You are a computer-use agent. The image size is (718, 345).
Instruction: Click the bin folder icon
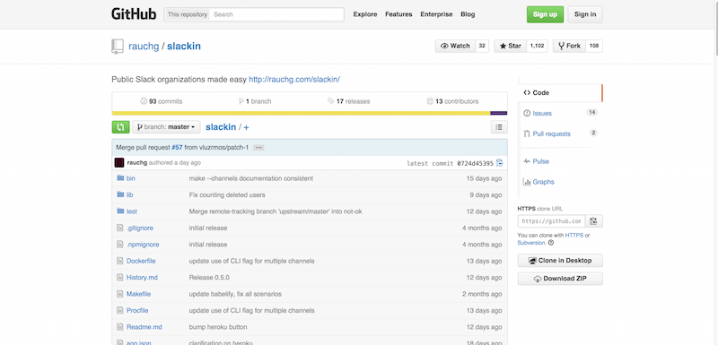pyautogui.click(x=120, y=178)
